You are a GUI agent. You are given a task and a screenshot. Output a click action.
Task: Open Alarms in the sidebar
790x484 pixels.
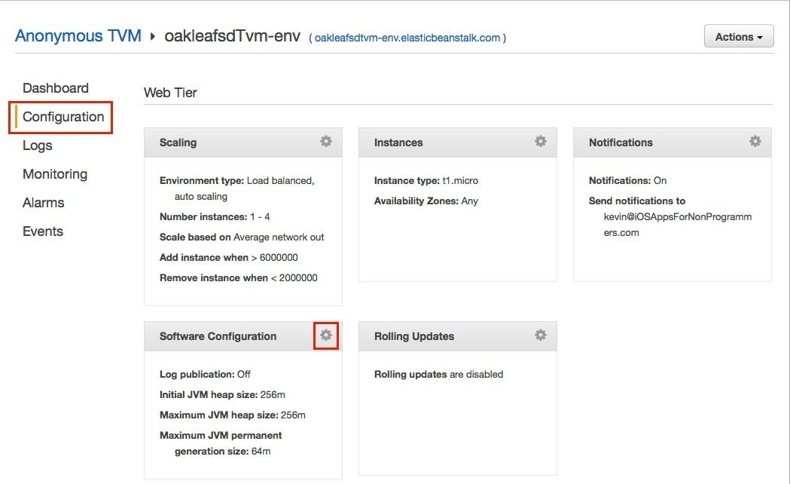tap(44, 203)
